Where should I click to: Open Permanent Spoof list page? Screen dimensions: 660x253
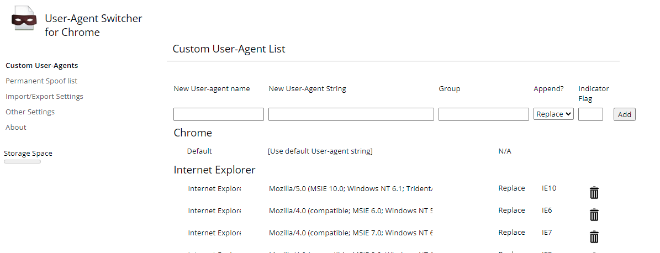coord(41,81)
